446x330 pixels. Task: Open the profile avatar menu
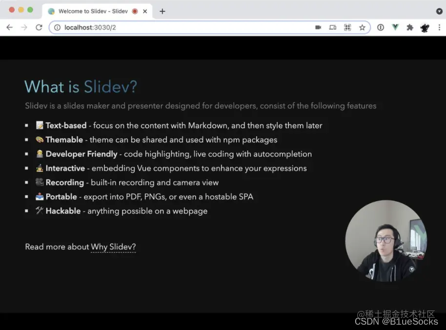[x=425, y=28]
